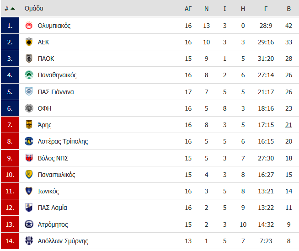Click the underlined 21 points for Άρης
The width and height of the screenshot is (299, 251).
pos(288,125)
